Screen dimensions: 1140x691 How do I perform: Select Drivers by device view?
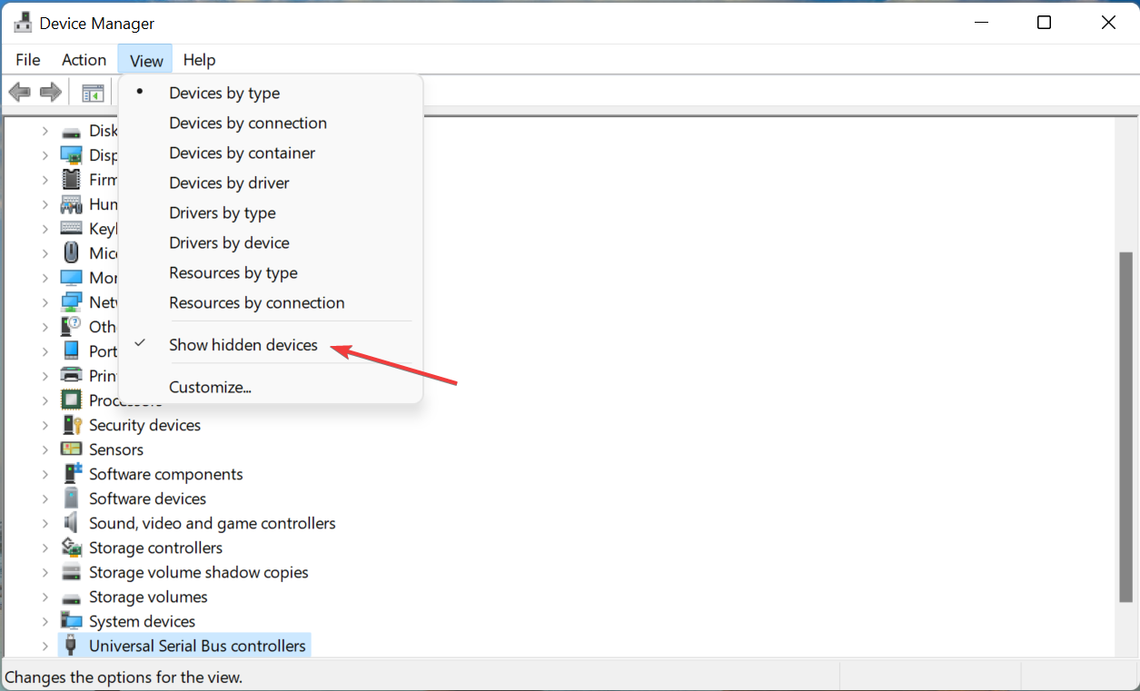(271, 242)
